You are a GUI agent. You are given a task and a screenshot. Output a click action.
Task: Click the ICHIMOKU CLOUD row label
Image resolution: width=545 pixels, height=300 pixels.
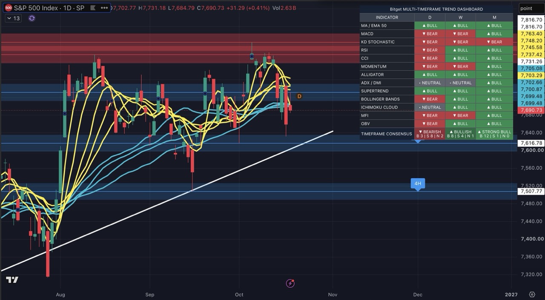click(x=379, y=107)
